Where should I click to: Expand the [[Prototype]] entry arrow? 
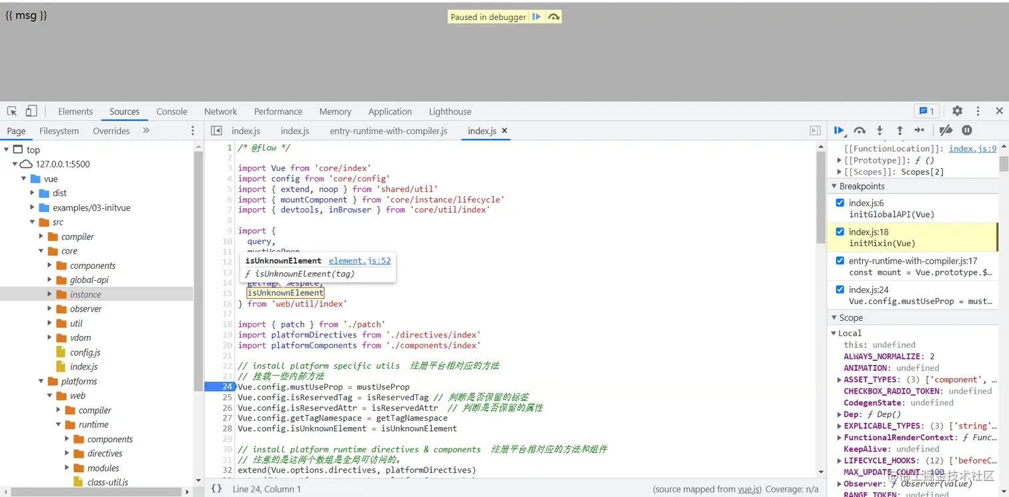839,160
